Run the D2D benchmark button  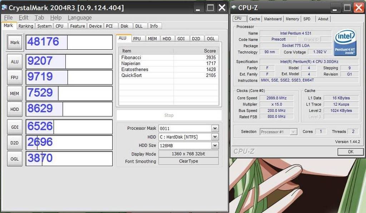15,143
